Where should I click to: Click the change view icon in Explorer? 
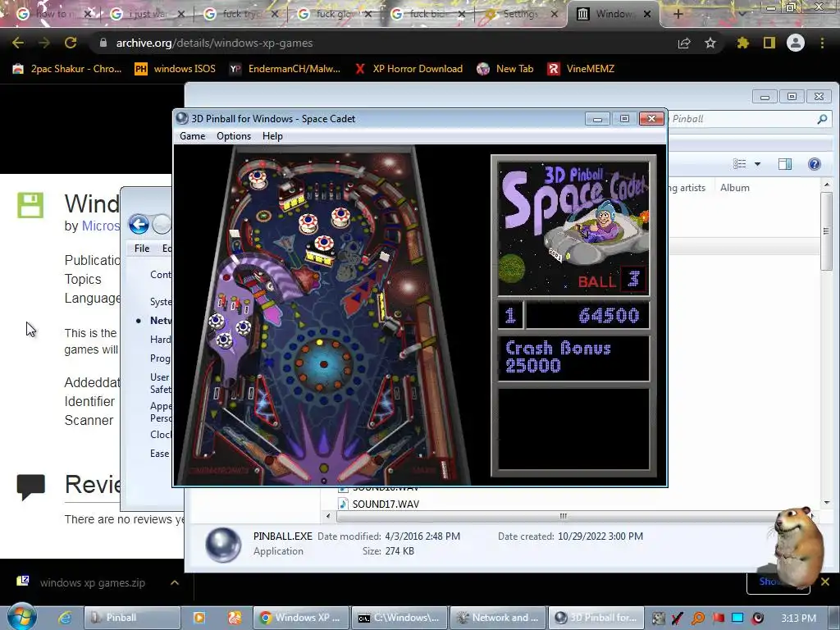point(739,164)
